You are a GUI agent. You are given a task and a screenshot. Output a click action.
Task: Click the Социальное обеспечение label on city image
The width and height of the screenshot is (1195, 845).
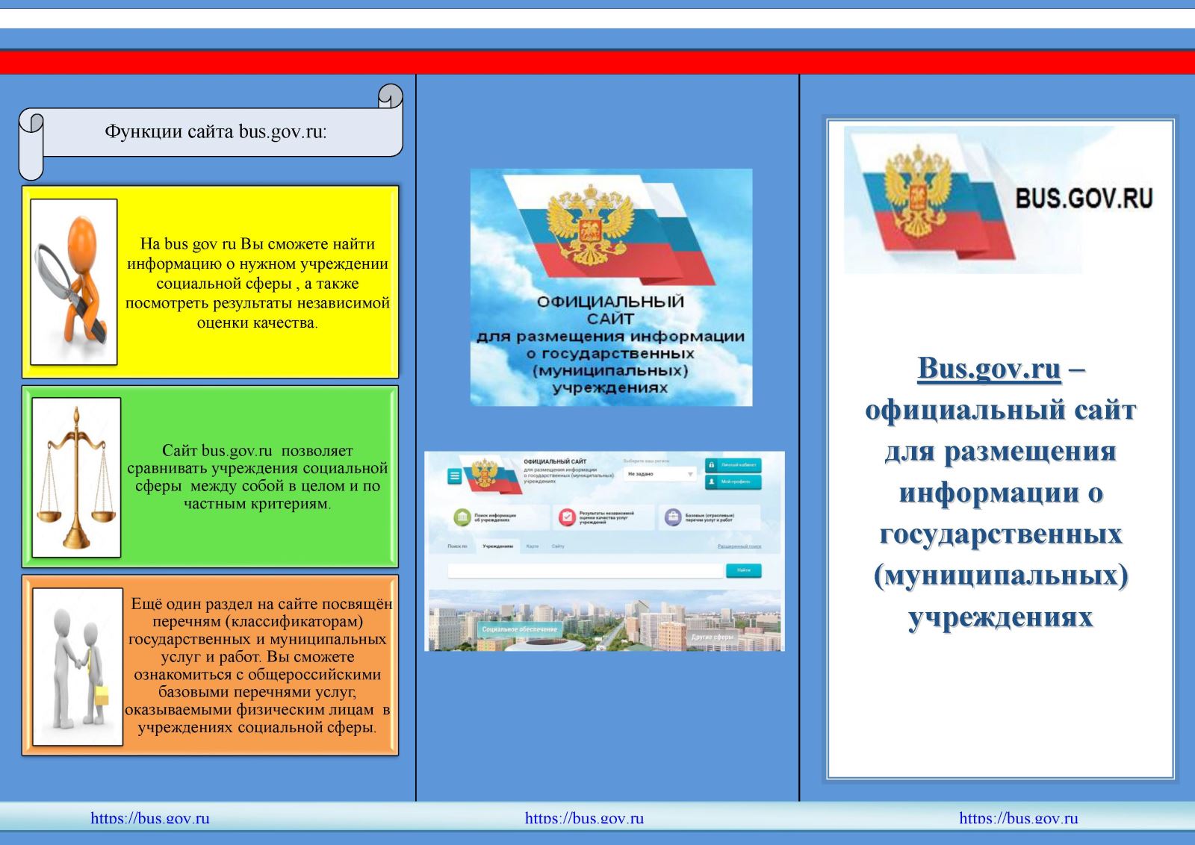(x=519, y=629)
